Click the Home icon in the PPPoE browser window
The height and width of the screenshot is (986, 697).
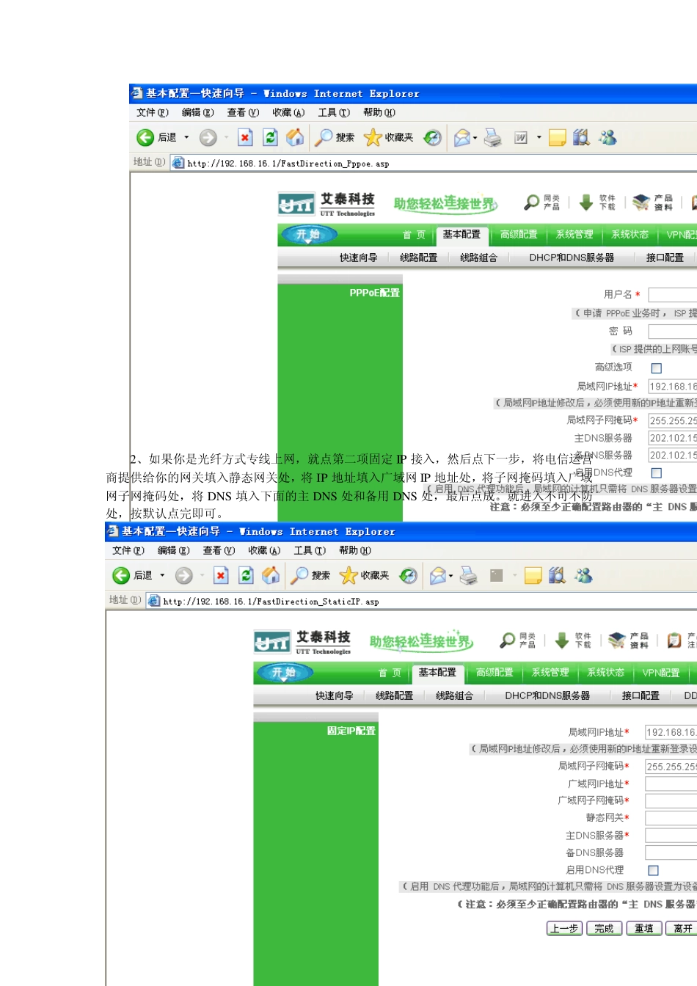295,137
